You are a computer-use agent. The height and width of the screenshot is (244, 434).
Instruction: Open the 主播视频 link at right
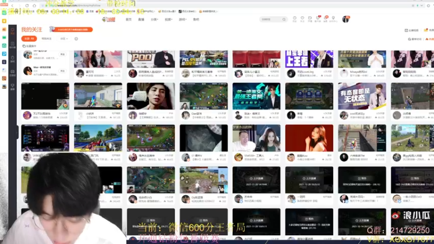412,30
